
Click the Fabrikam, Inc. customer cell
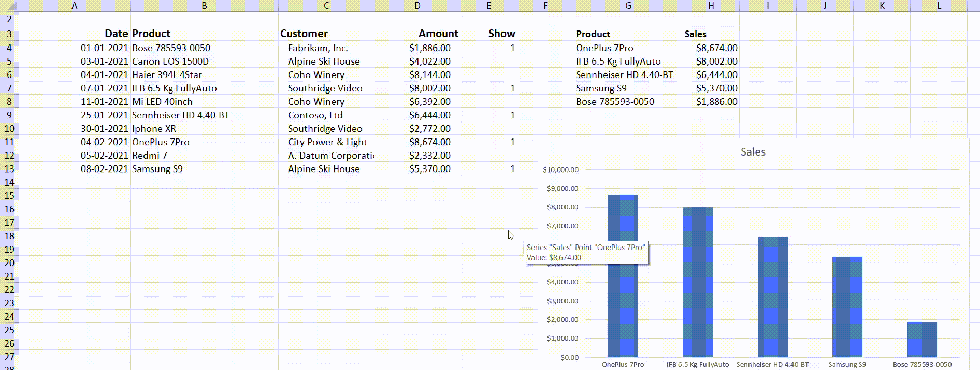click(326, 48)
